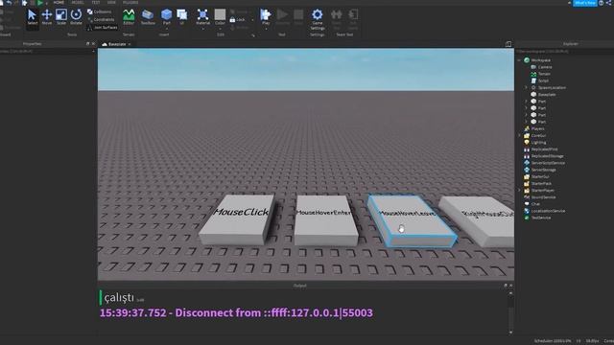Switch to the VIEW ribbon tab
Screen dimensions: 614x345
click(x=111, y=2)
